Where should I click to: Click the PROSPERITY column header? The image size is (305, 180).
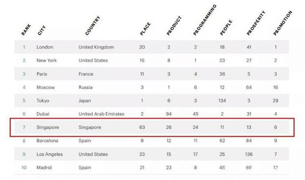click(256, 23)
